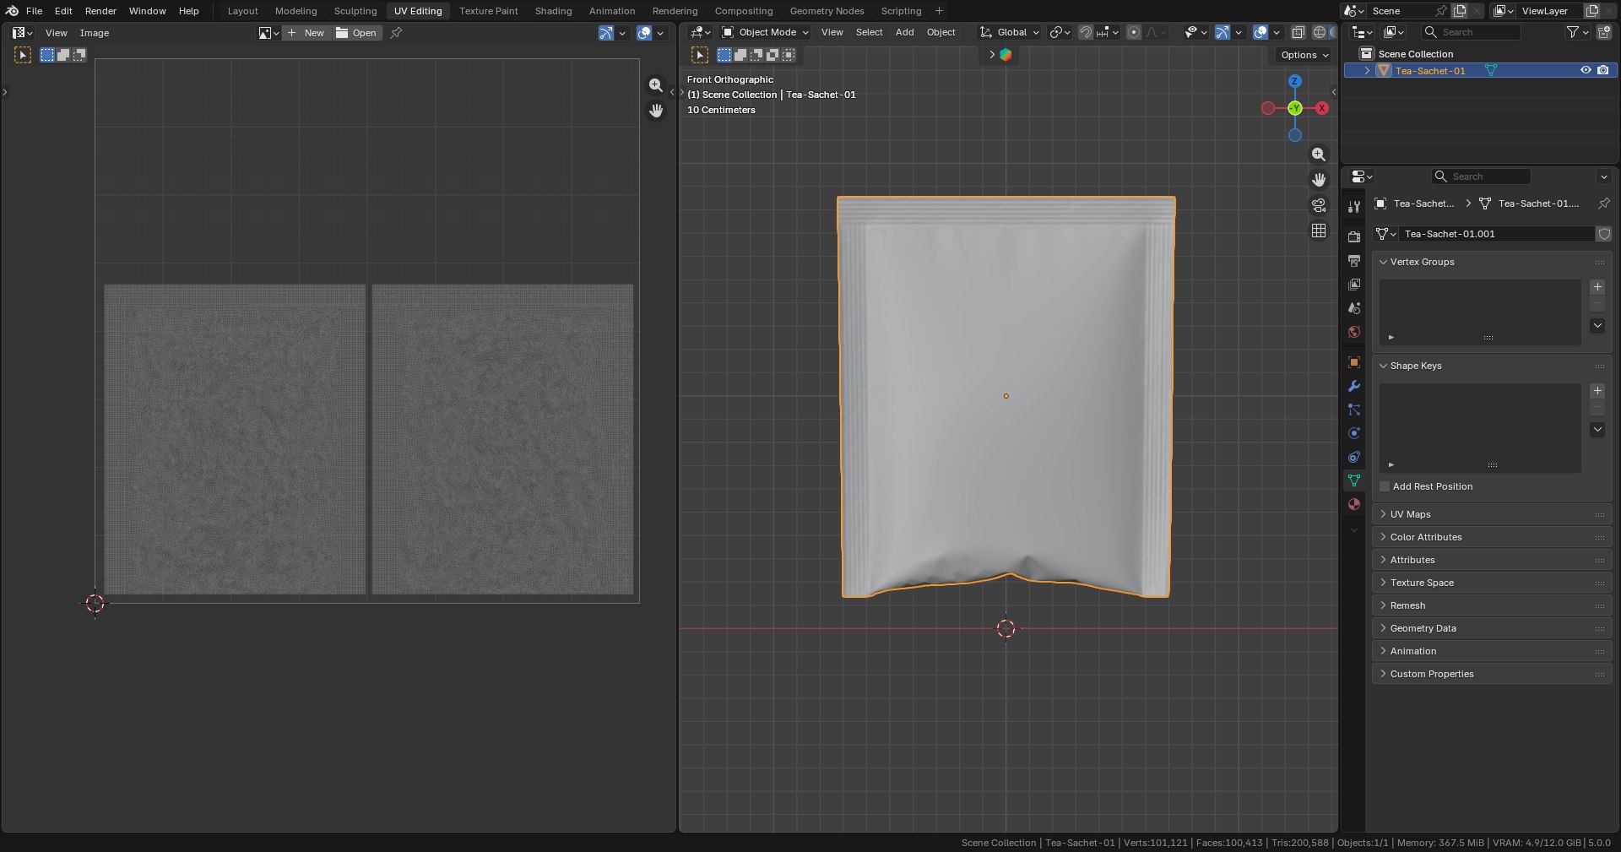The width and height of the screenshot is (1621, 852).
Task: Switch to the Sculpting workspace tab
Action: pos(355,11)
